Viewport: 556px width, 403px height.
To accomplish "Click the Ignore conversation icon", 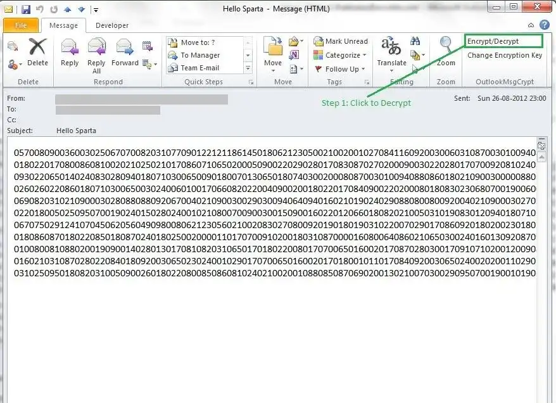I will (x=13, y=46).
